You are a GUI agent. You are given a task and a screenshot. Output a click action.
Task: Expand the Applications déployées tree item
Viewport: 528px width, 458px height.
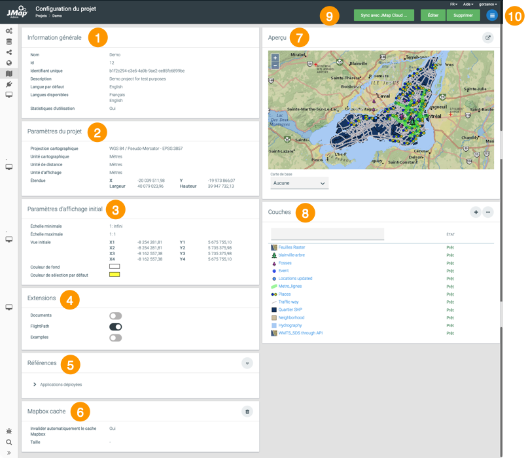35,384
